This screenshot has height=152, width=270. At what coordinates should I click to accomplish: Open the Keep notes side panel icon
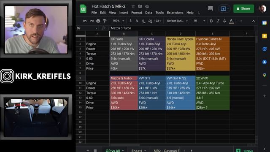click(x=265, y=36)
